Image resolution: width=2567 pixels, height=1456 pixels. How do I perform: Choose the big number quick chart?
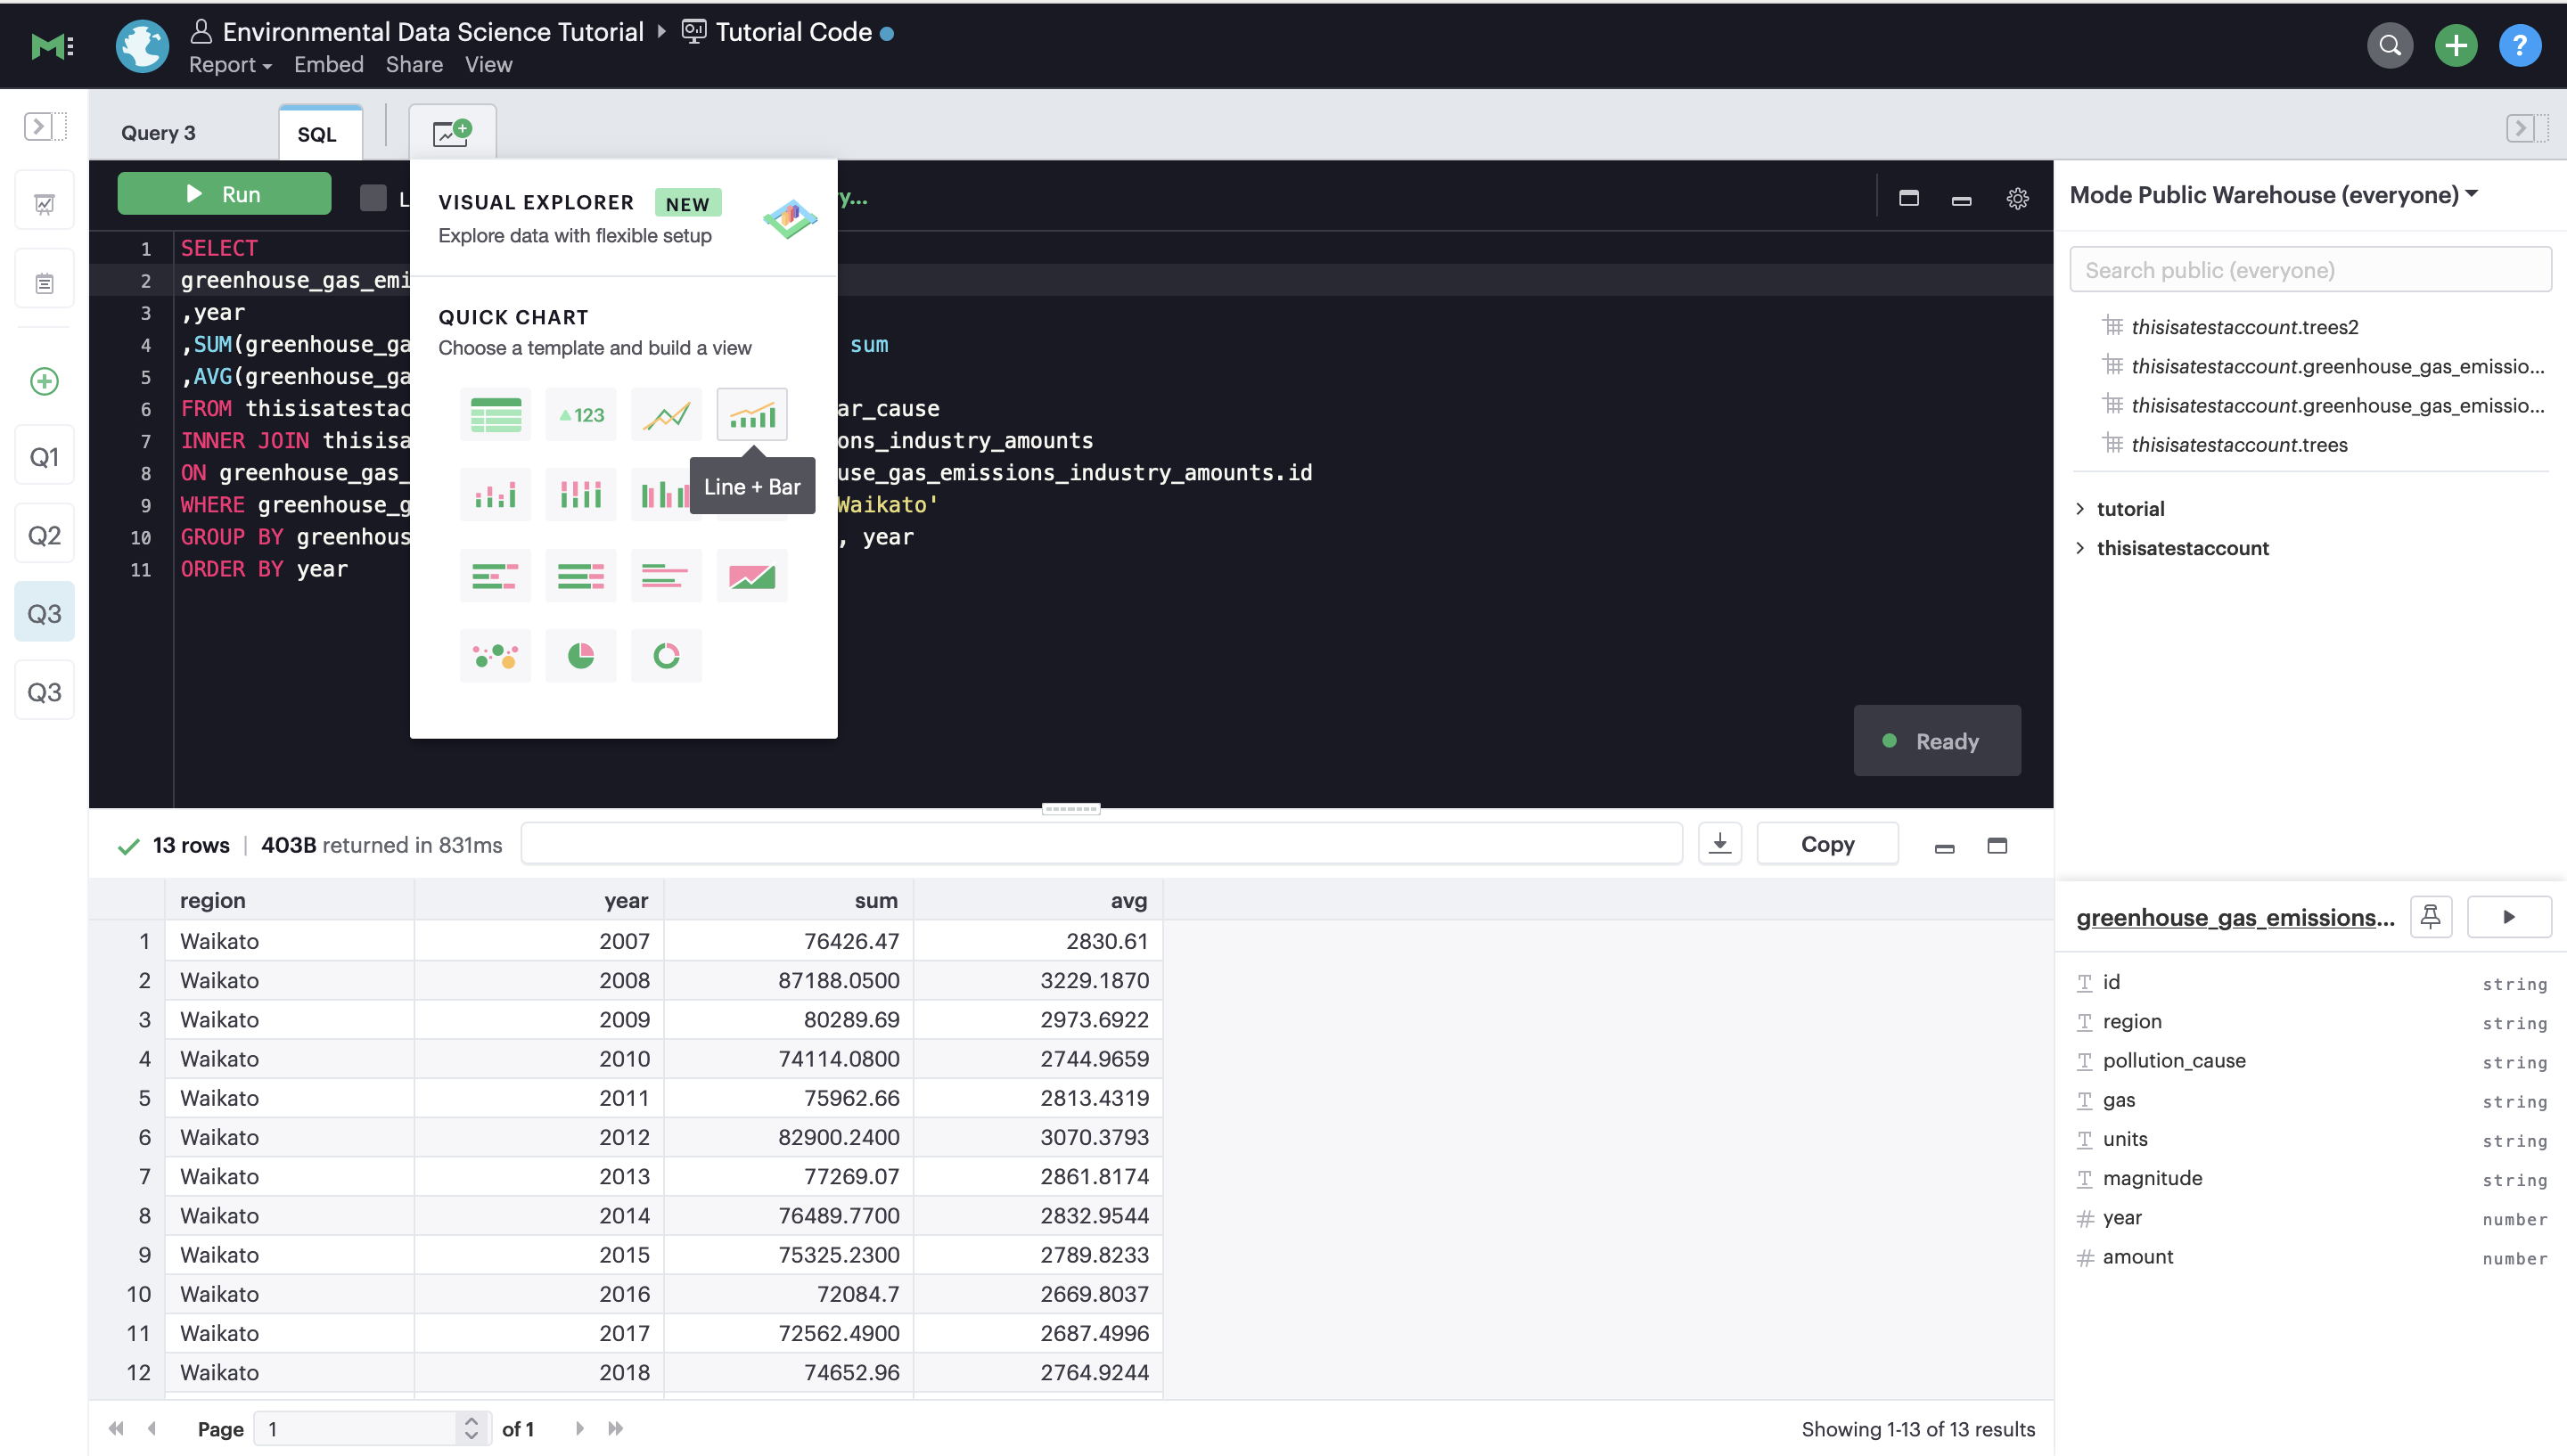coord(581,414)
